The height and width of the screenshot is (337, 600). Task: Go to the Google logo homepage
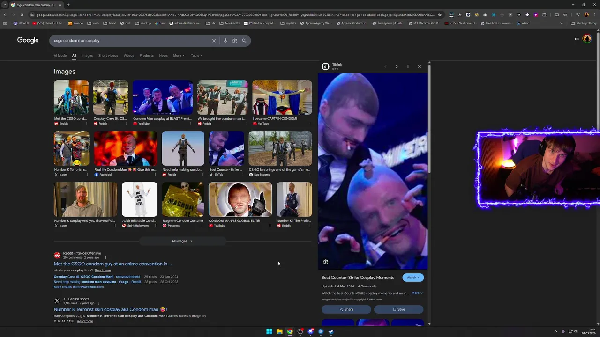(28, 40)
